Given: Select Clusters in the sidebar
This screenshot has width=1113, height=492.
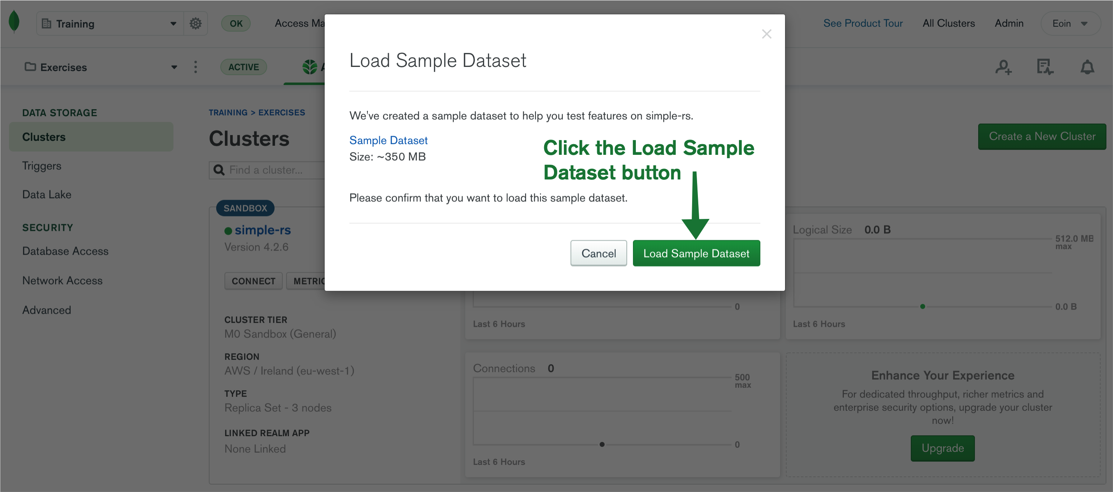Looking at the screenshot, I should coord(91,137).
